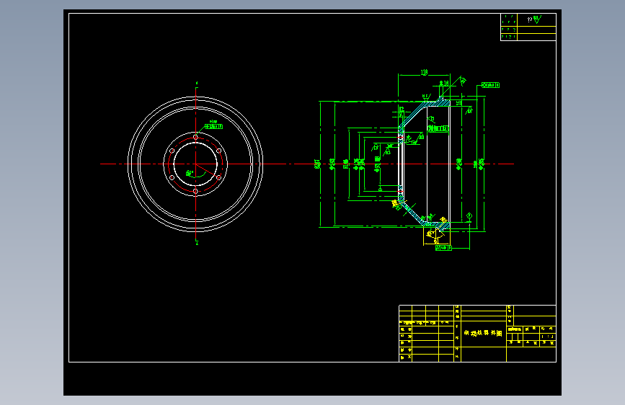Viewport: 625px width, 405px height.
Task: Select the lower-right bolt hole in the front view
Action: click(219, 178)
